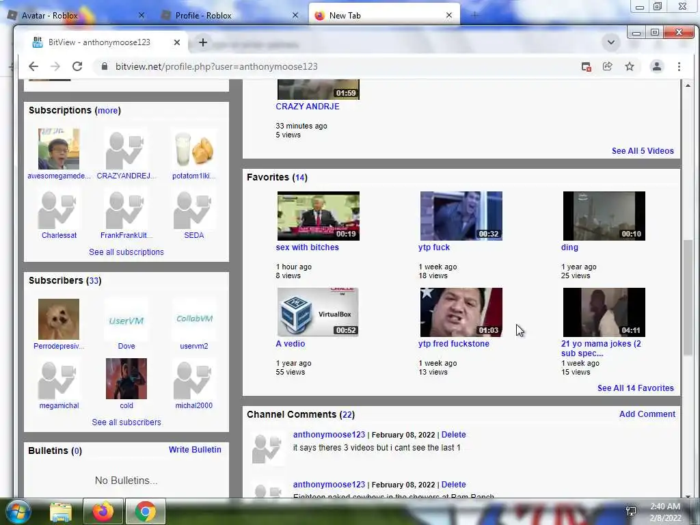This screenshot has width=700, height=525.
Task: Open cold subscriber avatar
Action: 126,379
